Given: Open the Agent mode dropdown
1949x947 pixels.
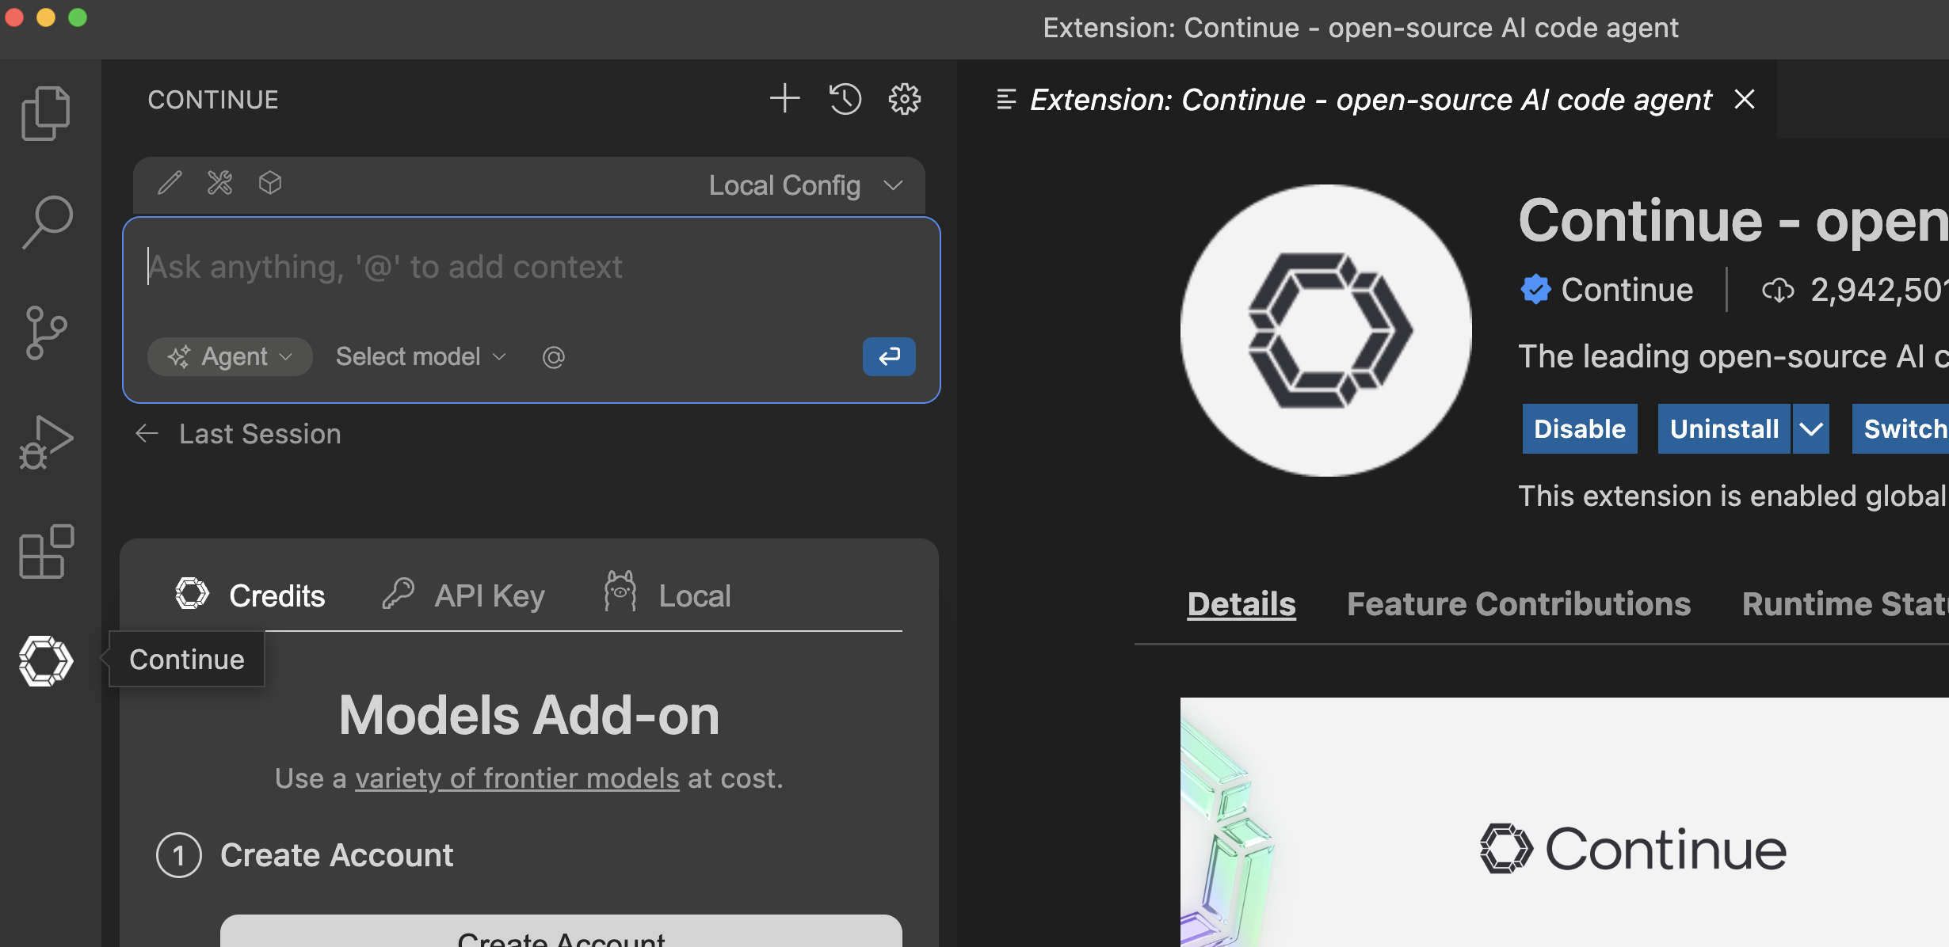Looking at the screenshot, I should click(230, 356).
